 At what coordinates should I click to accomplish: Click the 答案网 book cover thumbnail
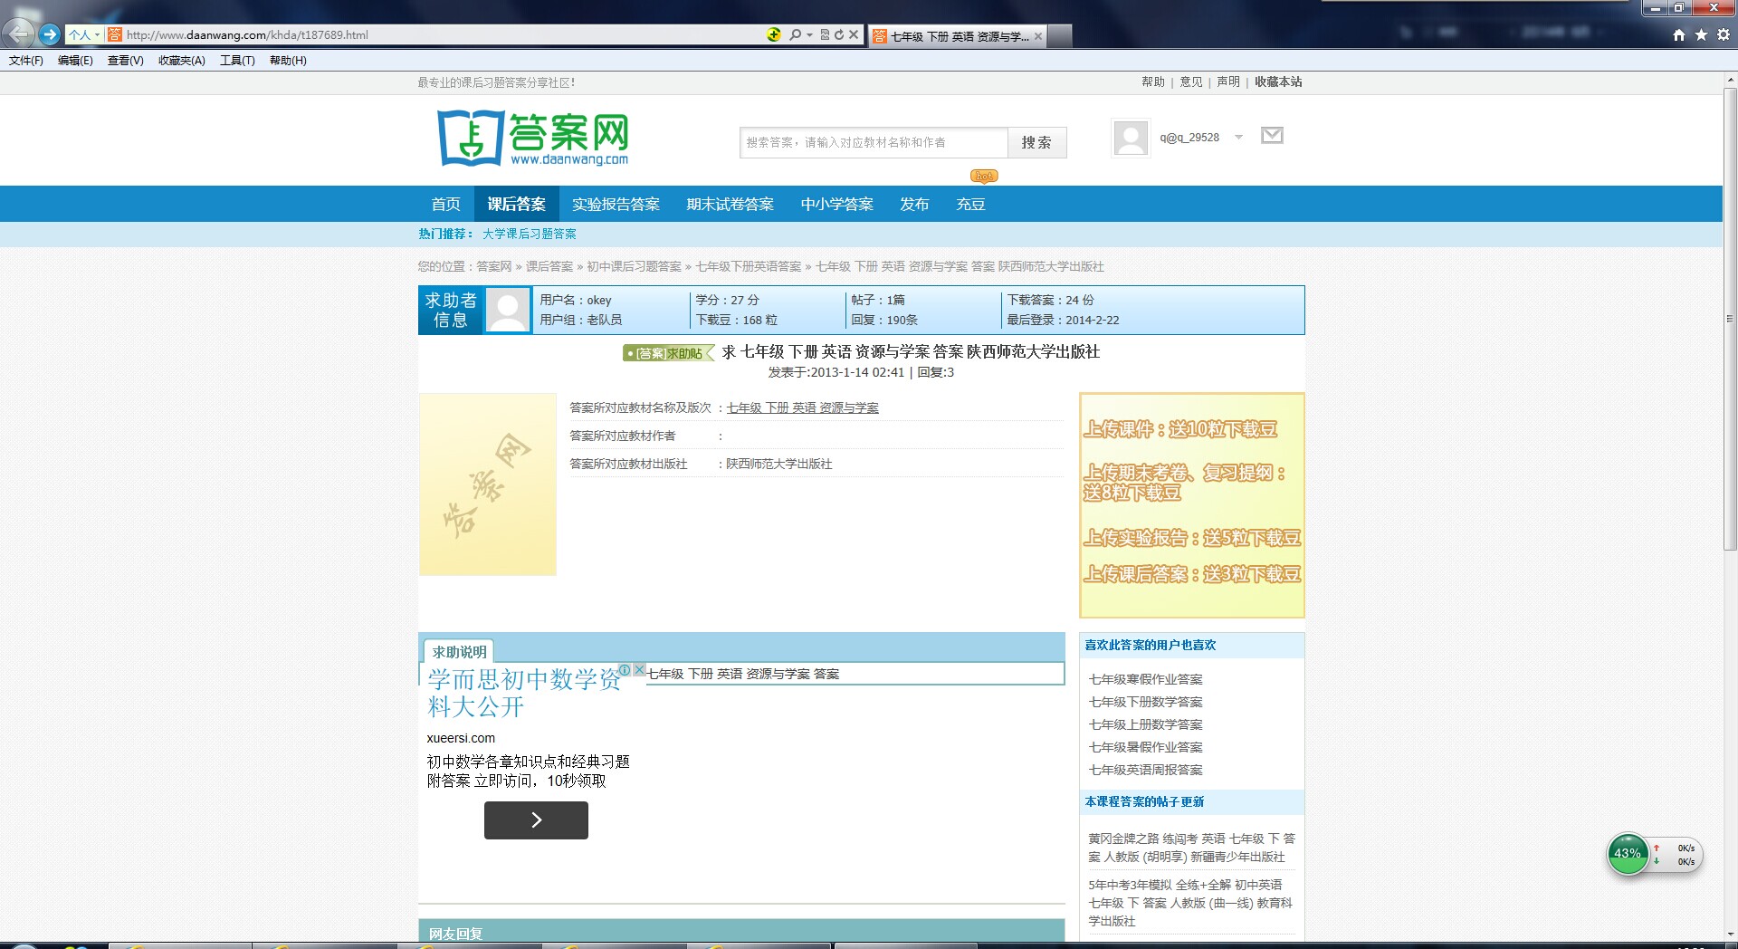488,484
